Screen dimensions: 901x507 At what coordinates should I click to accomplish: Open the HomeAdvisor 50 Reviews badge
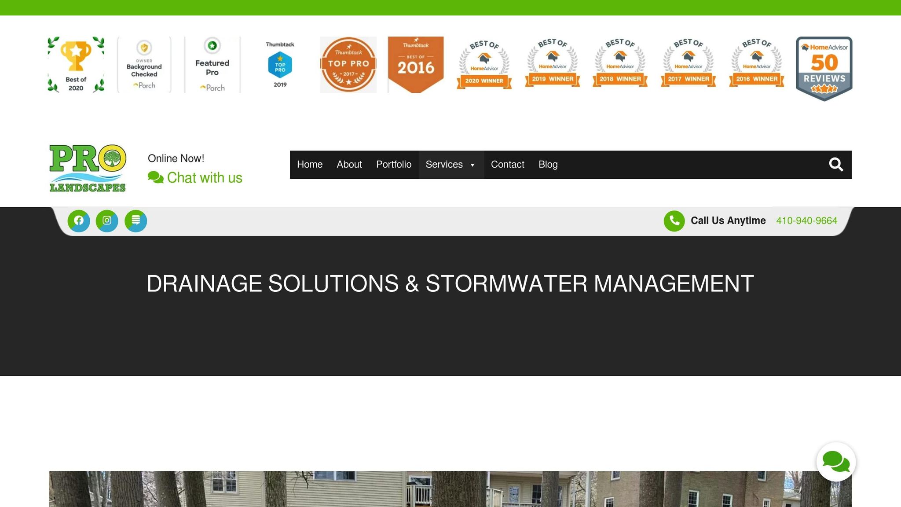point(824,69)
